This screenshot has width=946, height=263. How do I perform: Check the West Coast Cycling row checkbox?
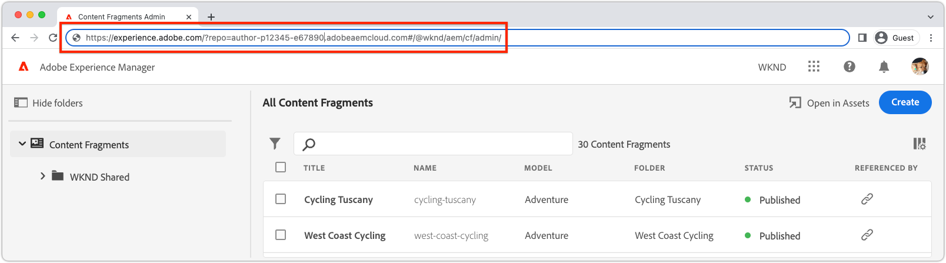point(281,235)
